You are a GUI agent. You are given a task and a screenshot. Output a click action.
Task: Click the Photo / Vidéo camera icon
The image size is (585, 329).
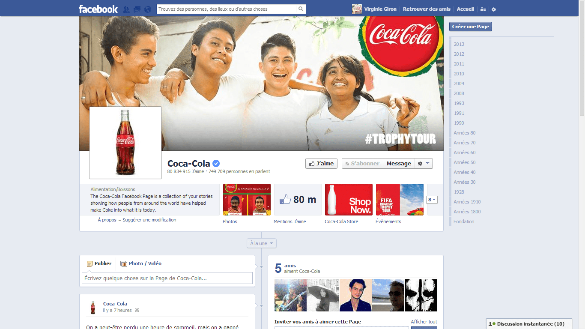tap(124, 264)
